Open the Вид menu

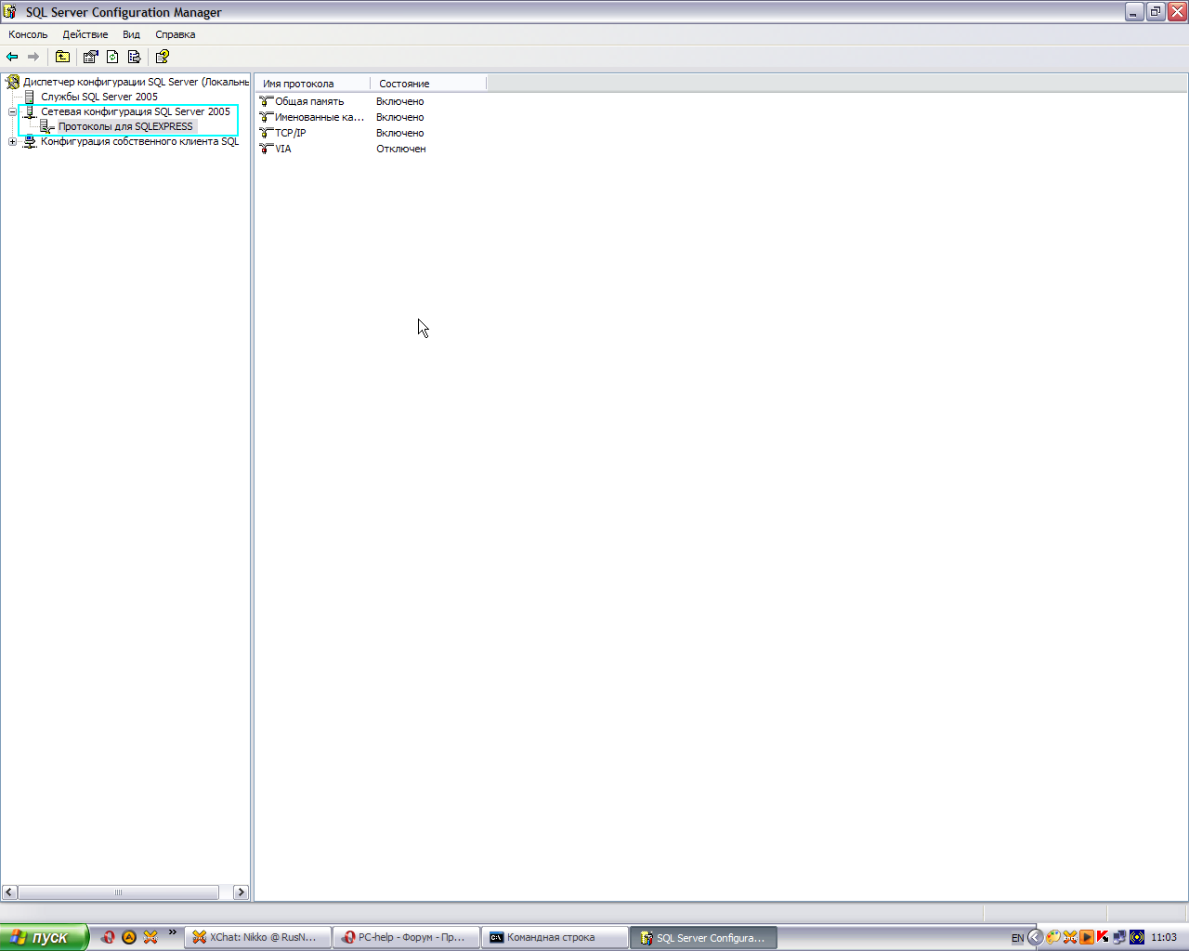(131, 34)
